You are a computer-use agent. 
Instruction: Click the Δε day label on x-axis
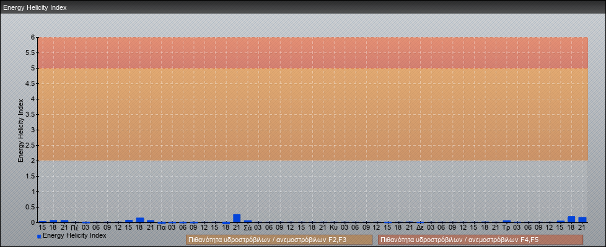pyautogui.click(x=421, y=227)
